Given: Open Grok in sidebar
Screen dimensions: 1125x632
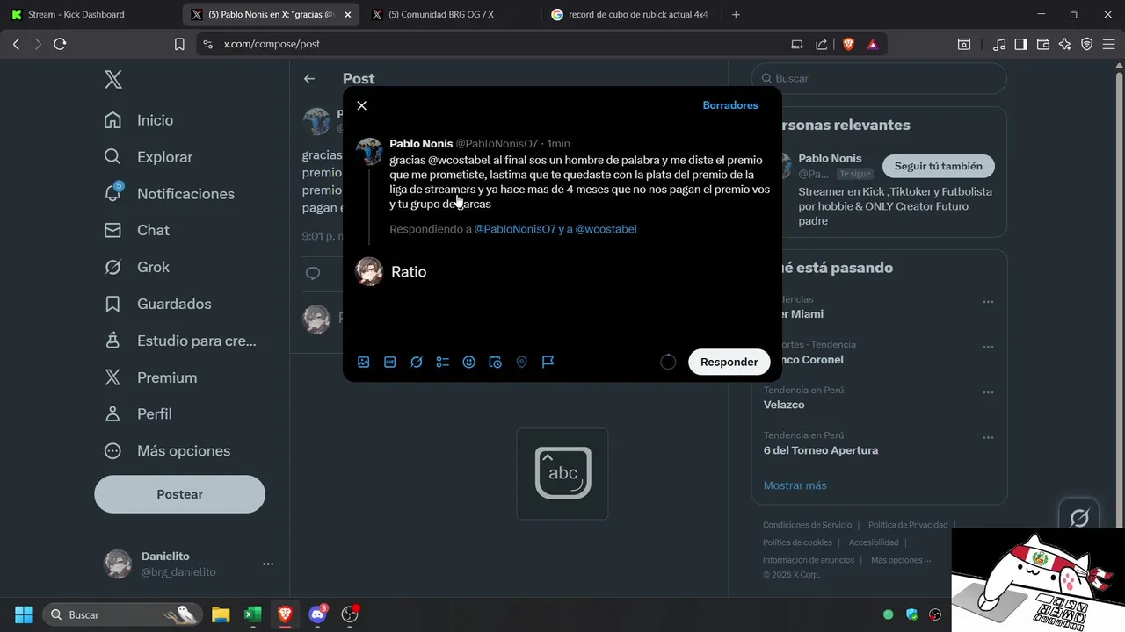Looking at the screenshot, I should pyautogui.click(x=137, y=267).
